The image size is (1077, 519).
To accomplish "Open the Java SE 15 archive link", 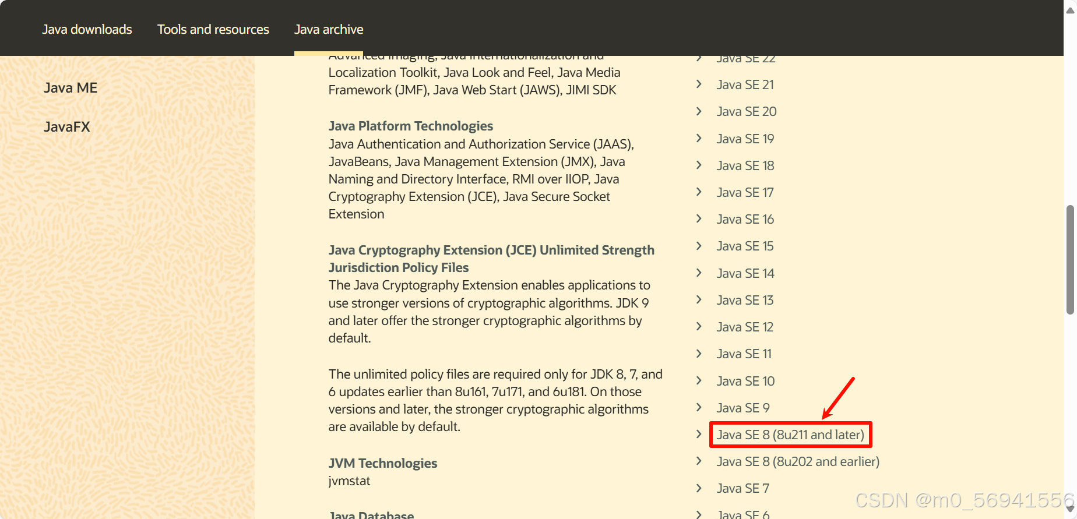I will click(x=745, y=246).
